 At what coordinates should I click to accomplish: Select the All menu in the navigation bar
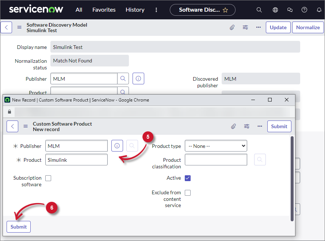pos(79,10)
